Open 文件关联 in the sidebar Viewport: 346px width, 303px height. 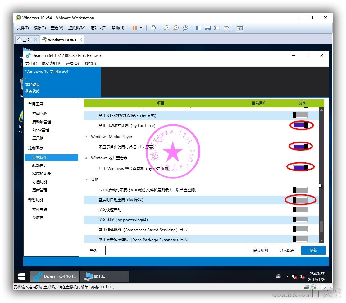40,209
